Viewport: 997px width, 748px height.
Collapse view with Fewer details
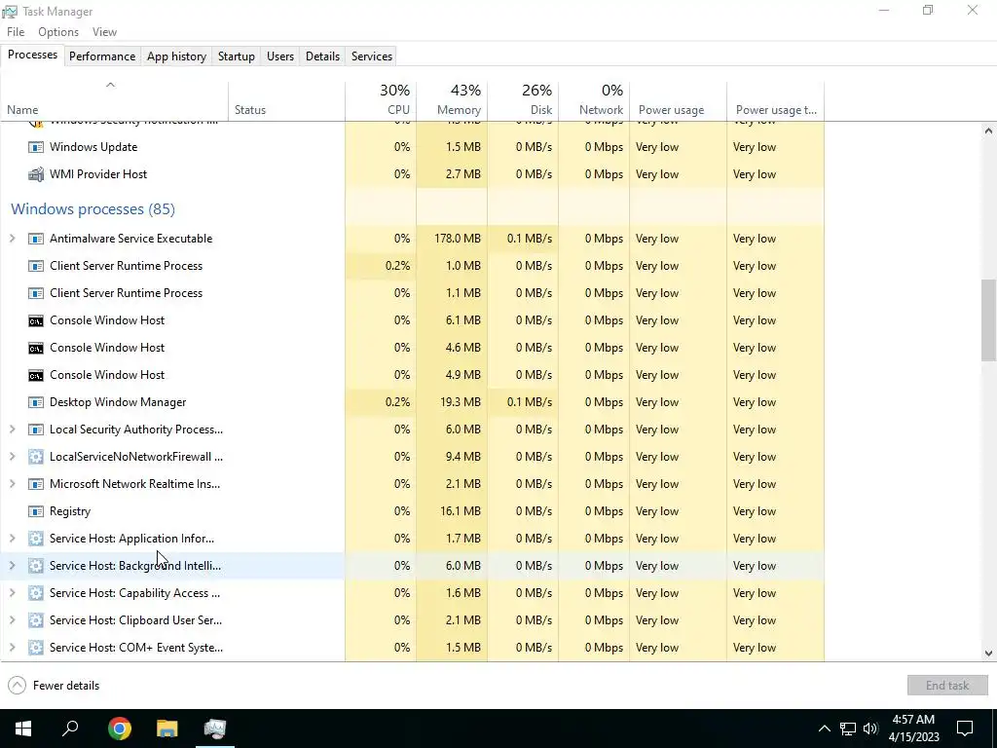click(x=54, y=686)
